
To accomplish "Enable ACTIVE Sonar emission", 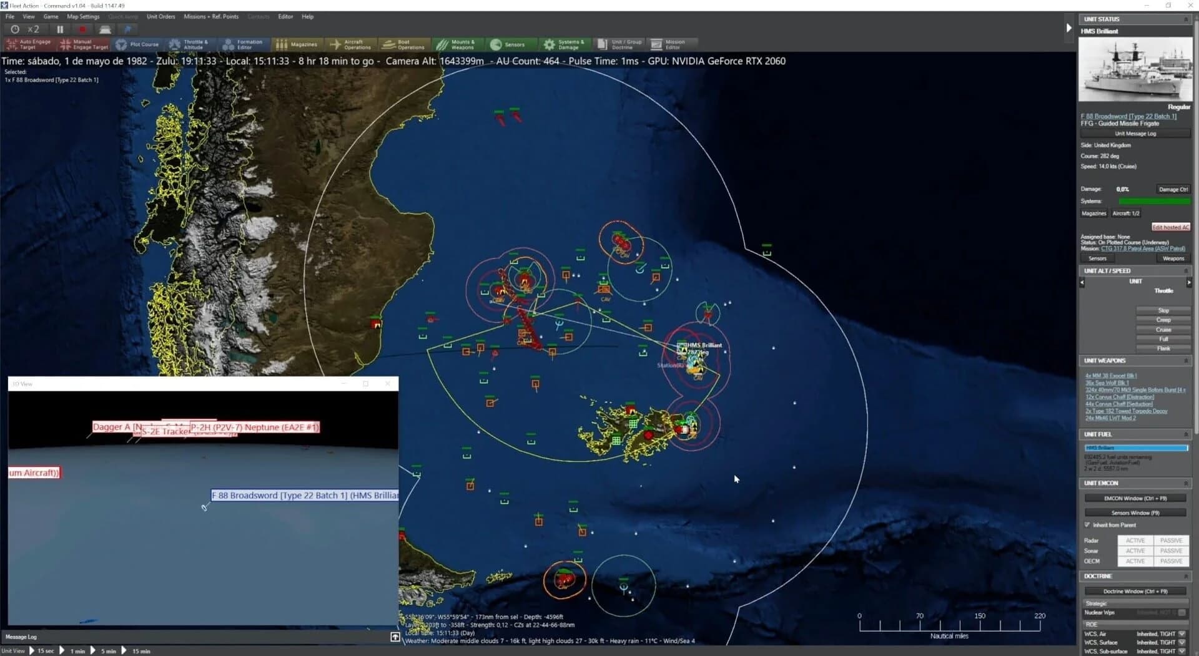I will (x=1135, y=551).
